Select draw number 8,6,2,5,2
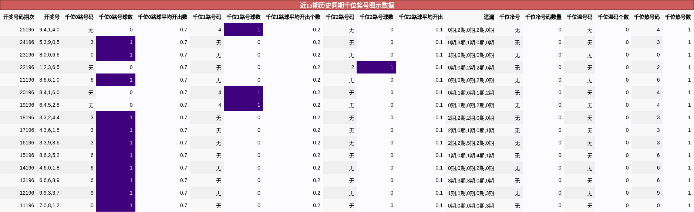This screenshot has width=694, height=212. click(50, 155)
